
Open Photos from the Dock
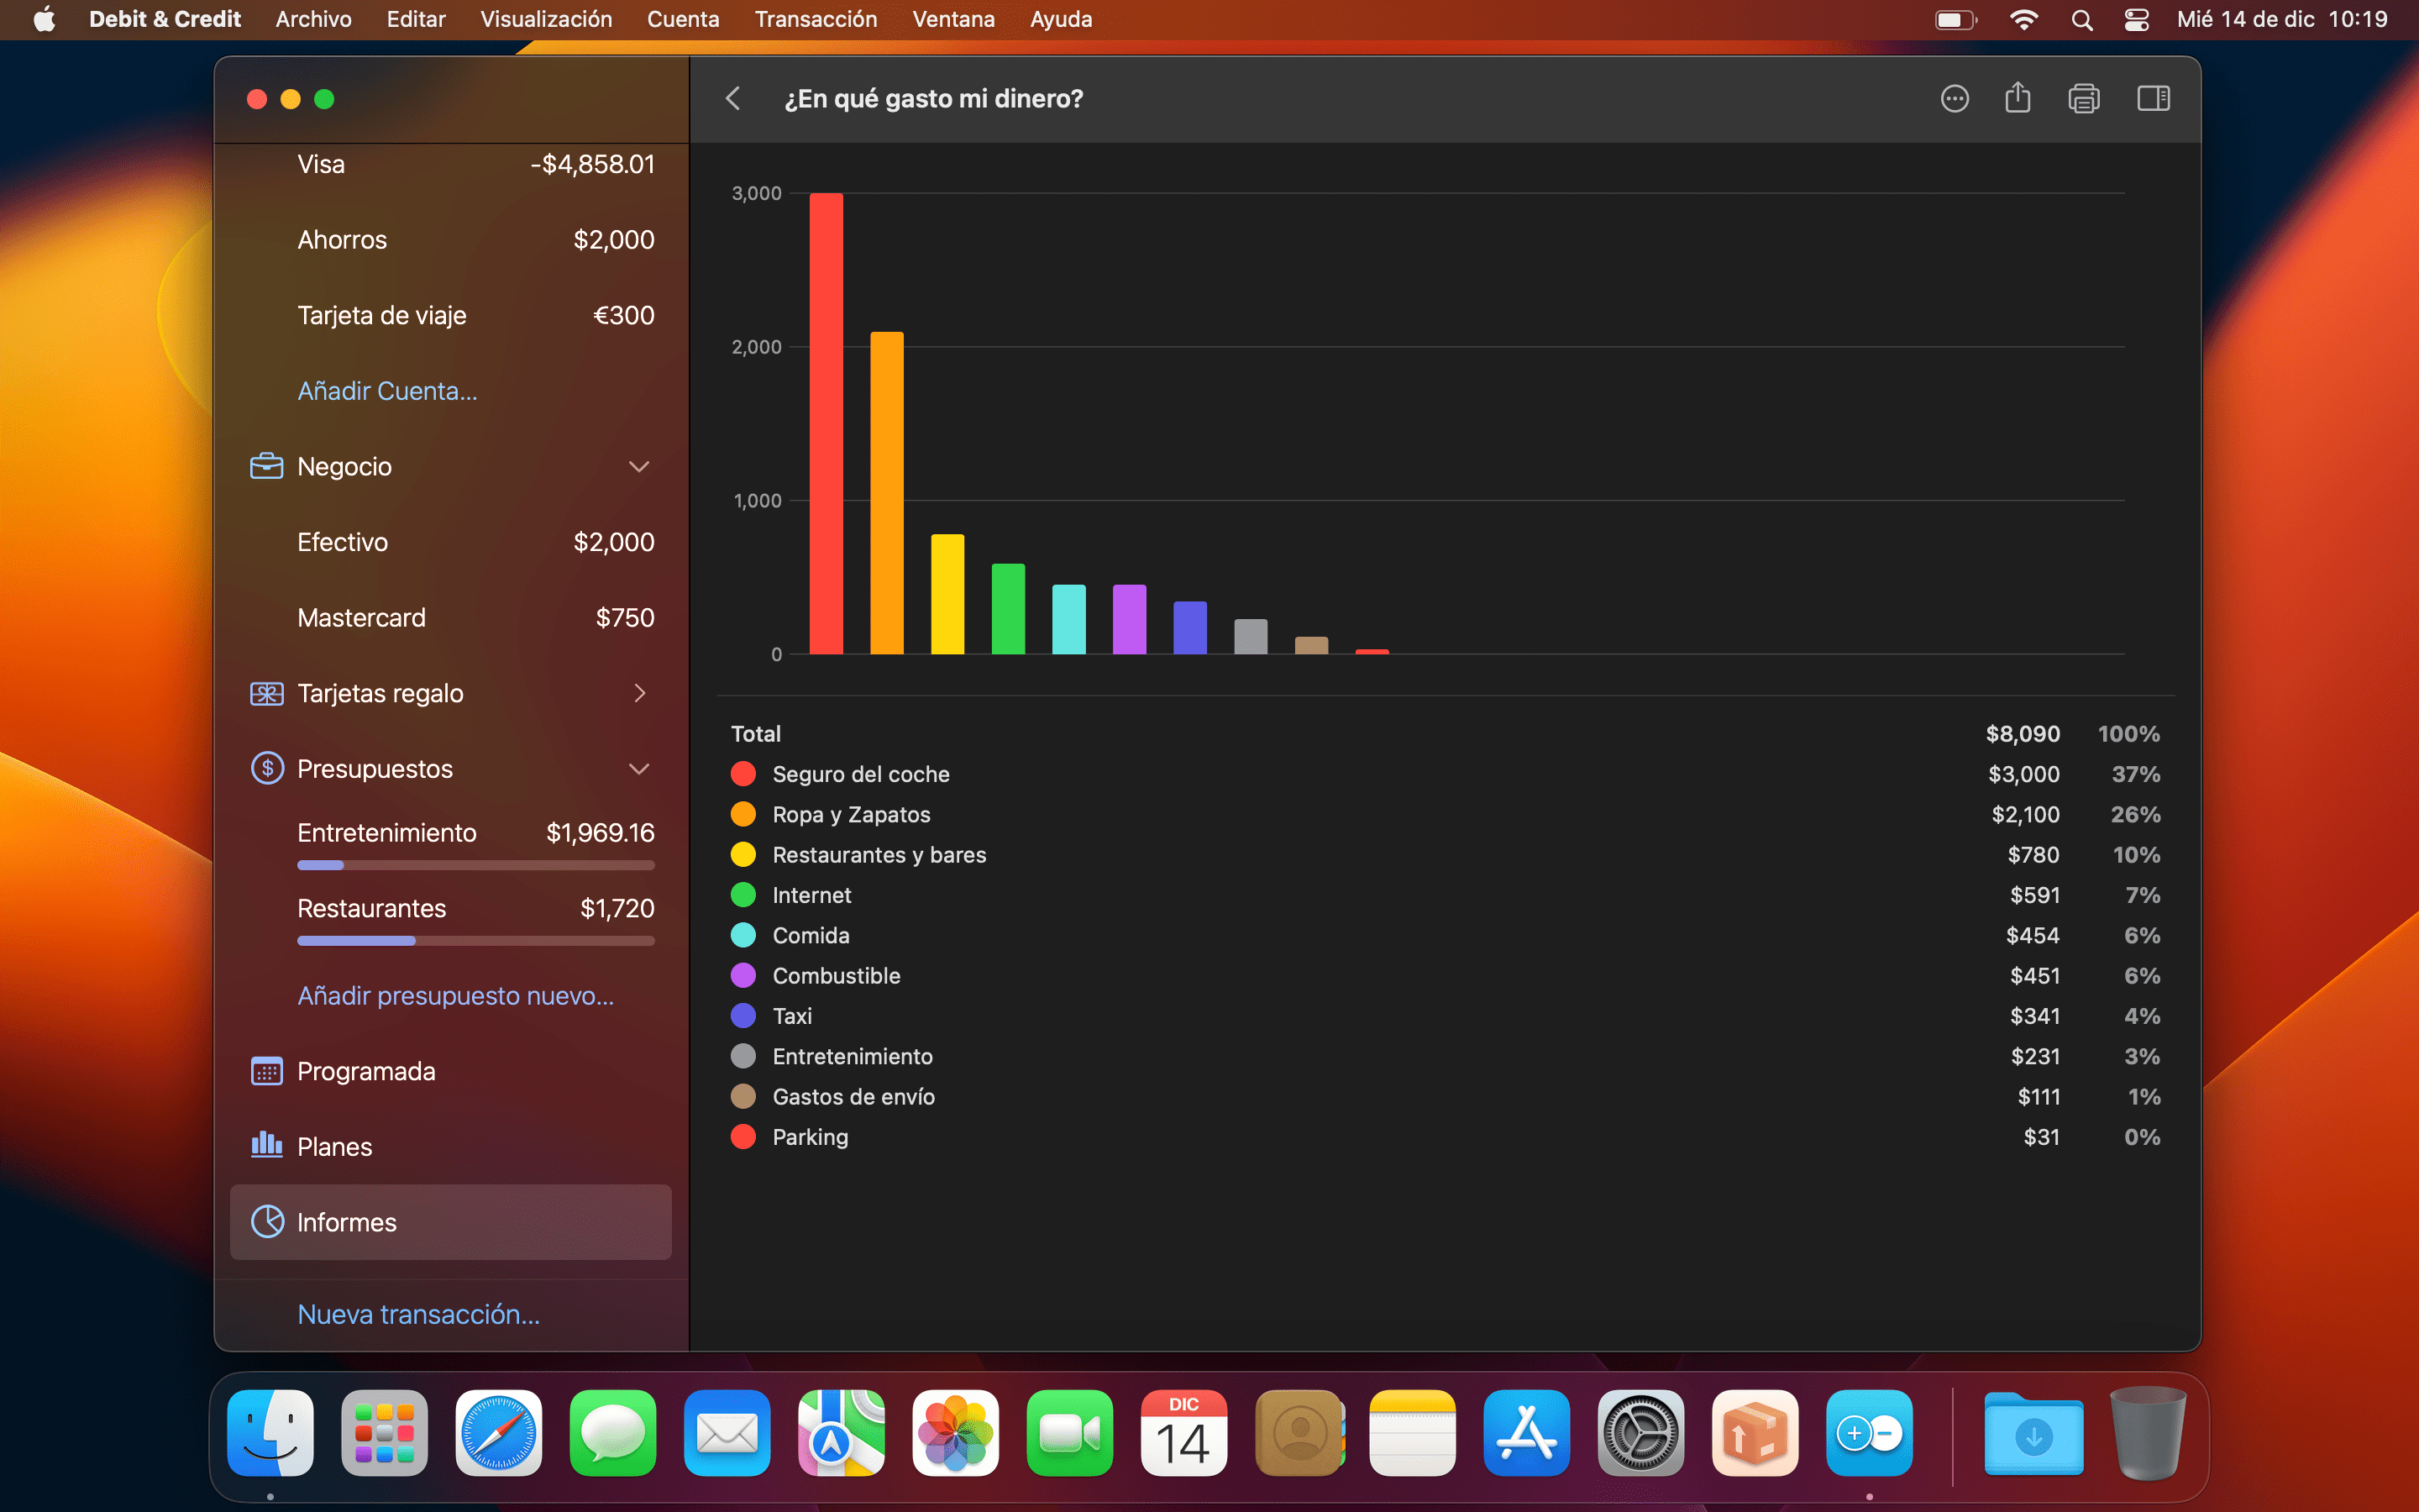click(955, 1433)
